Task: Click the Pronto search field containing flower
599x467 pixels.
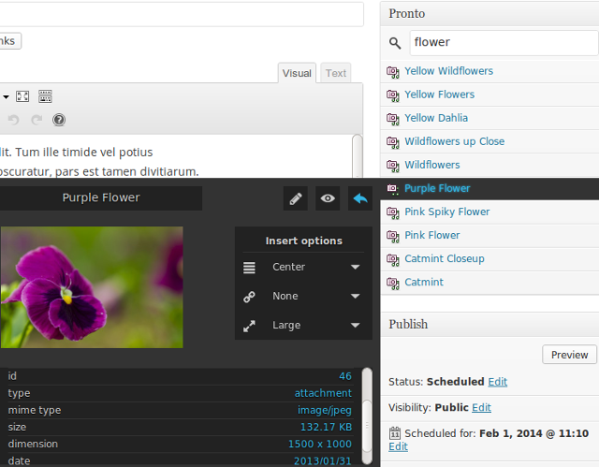Action: tap(504, 43)
